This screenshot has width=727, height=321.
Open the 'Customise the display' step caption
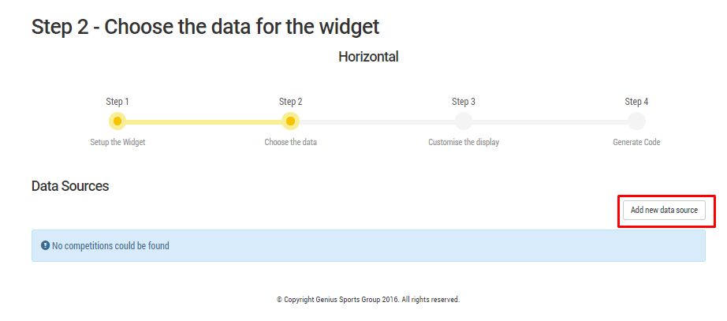tap(464, 142)
